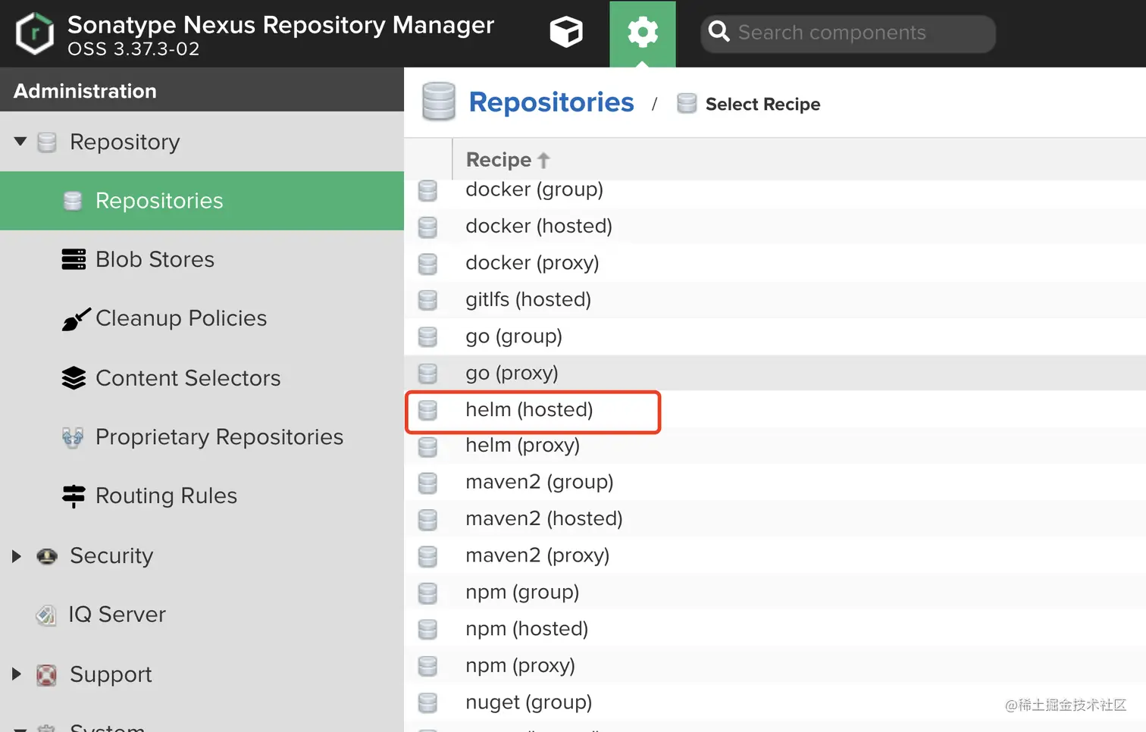Click the Select Recipe breadcrumb icon
The height and width of the screenshot is (732, 1146).
[x=687, y=104]
